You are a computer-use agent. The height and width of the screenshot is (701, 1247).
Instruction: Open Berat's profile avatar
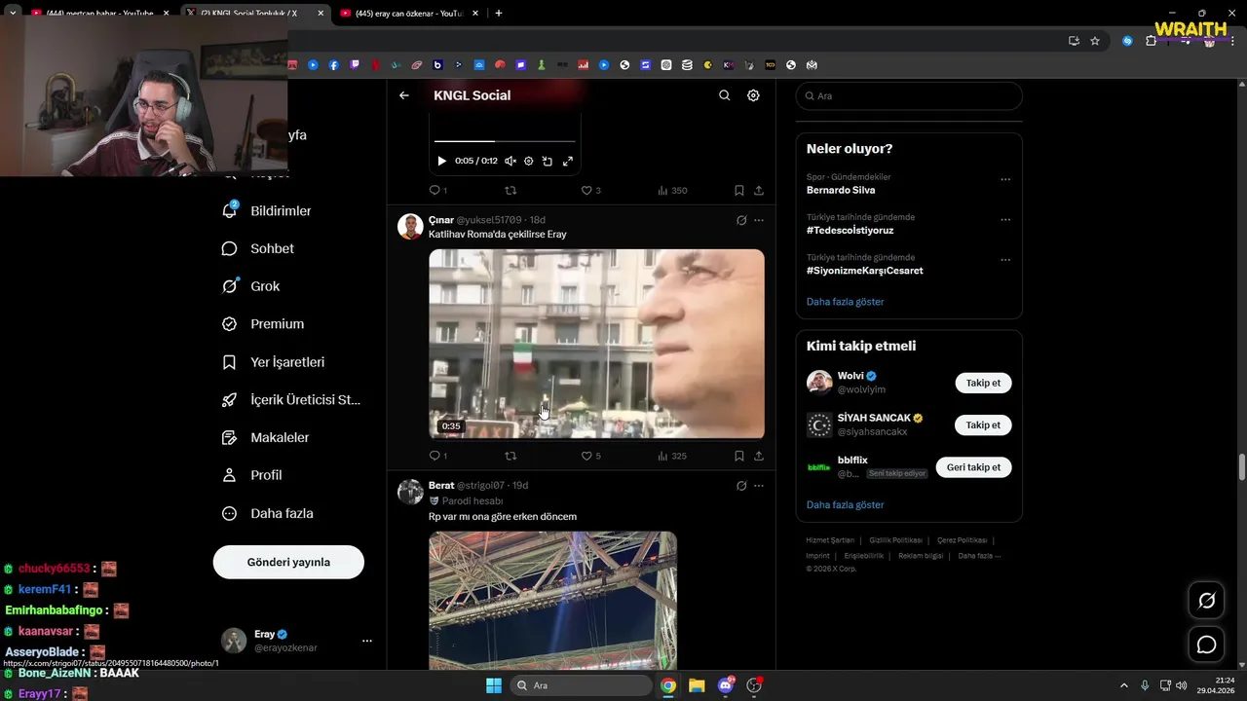(410, 491)
